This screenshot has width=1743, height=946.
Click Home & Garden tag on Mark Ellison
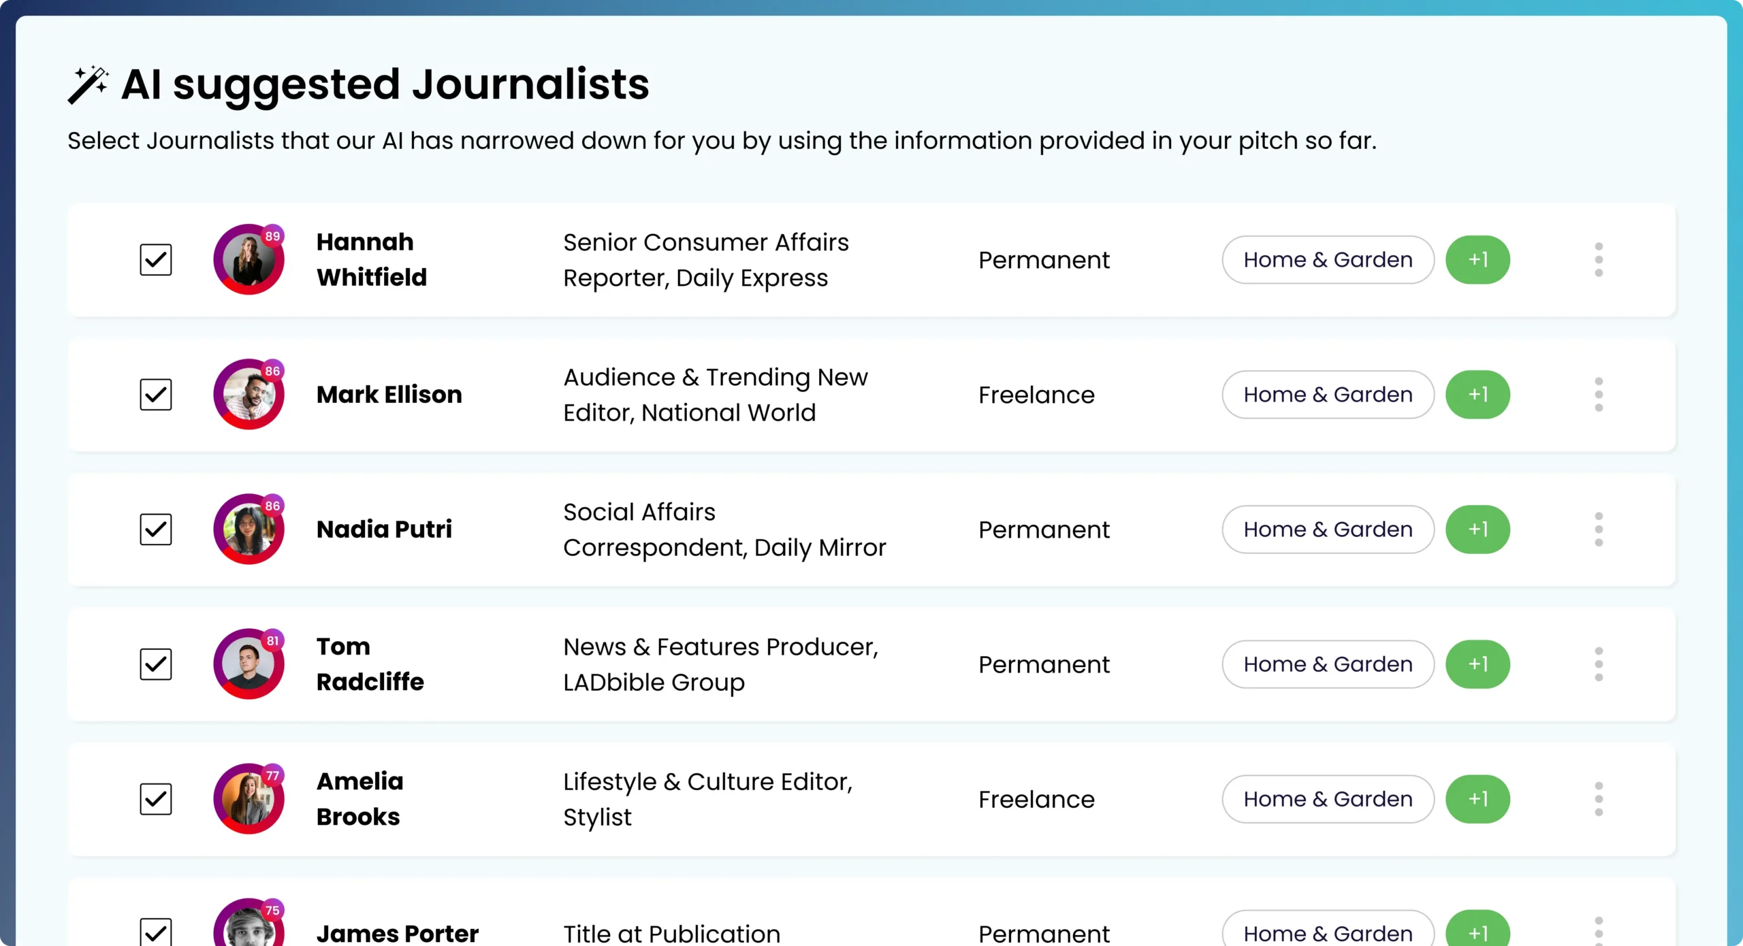click(x=1328, y=394)
